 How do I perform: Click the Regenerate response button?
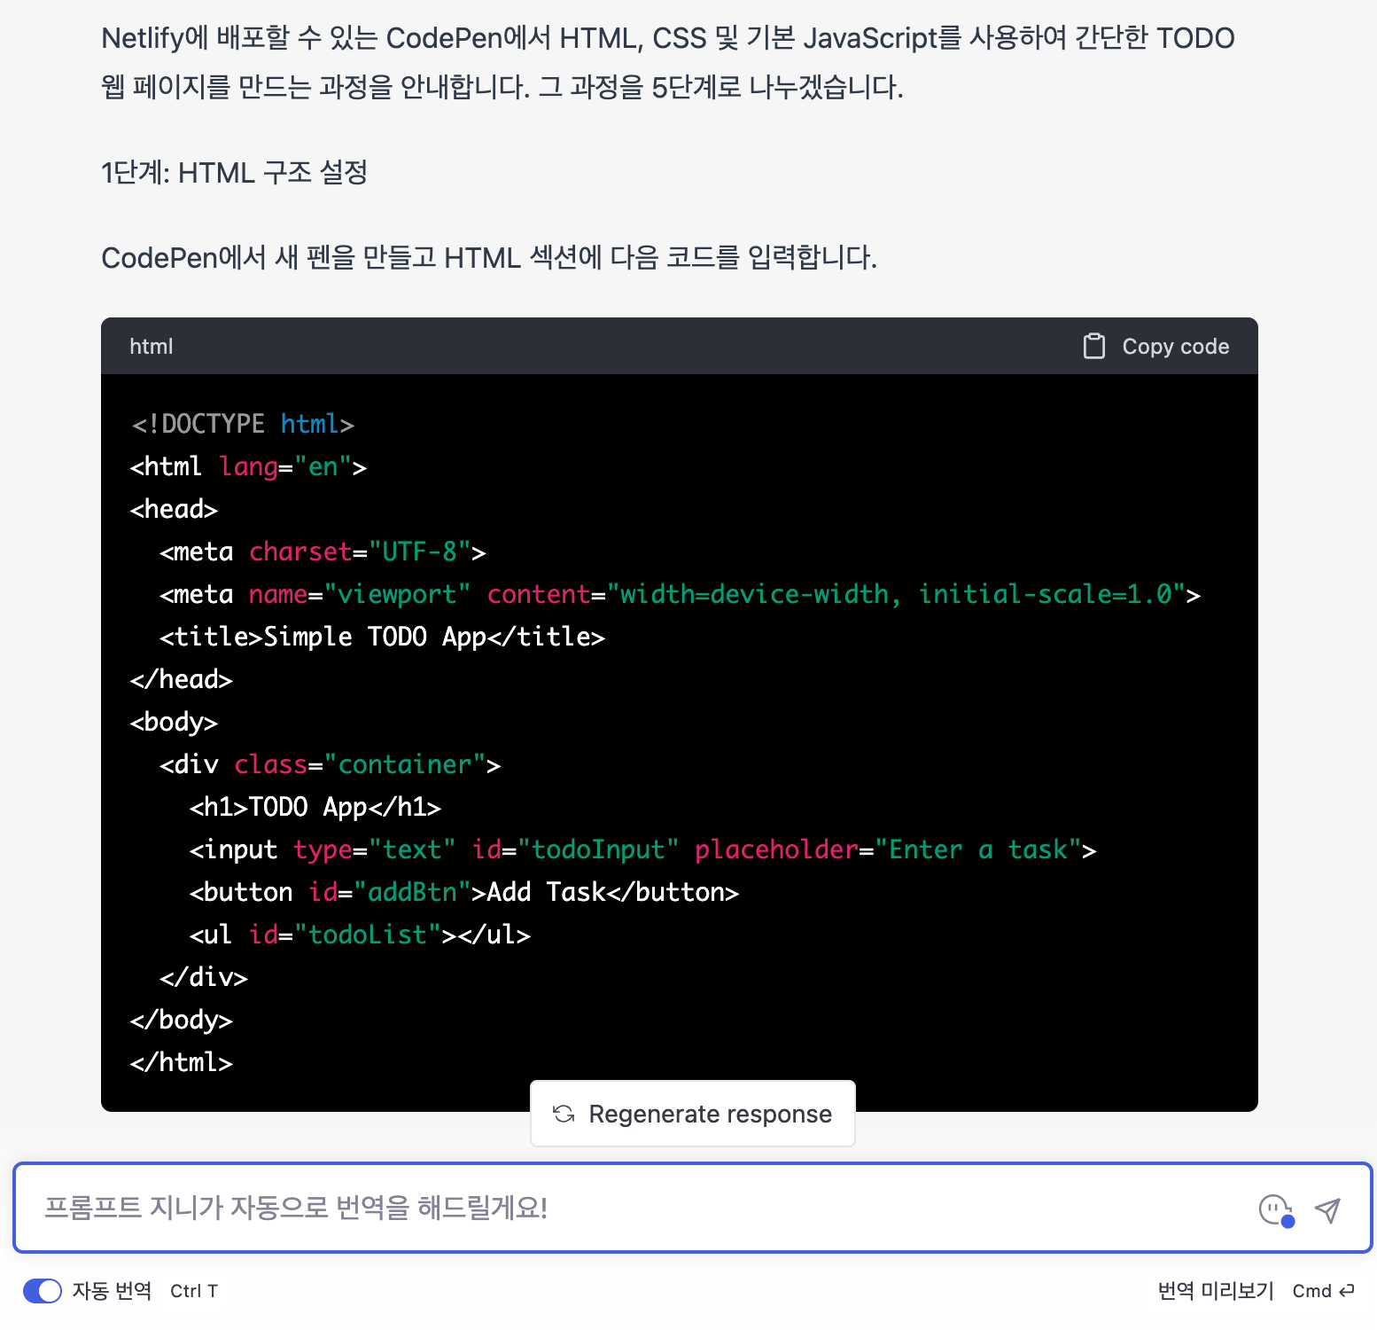pos(692,1114)
